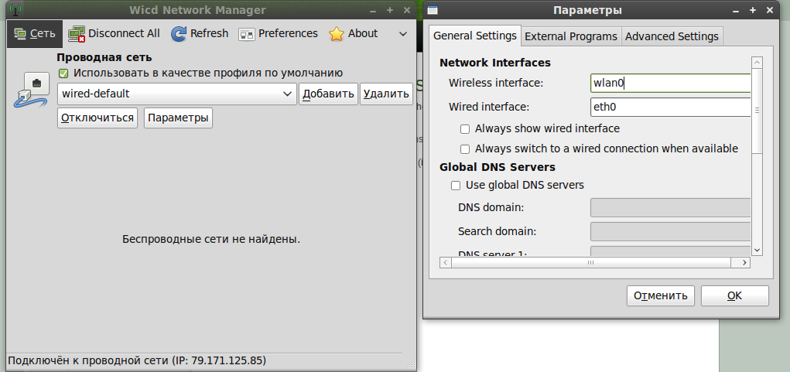Minimize the Wicd Network Manager window
The width and height of the screenshot is (790, 372).
[x=373, y=10]
